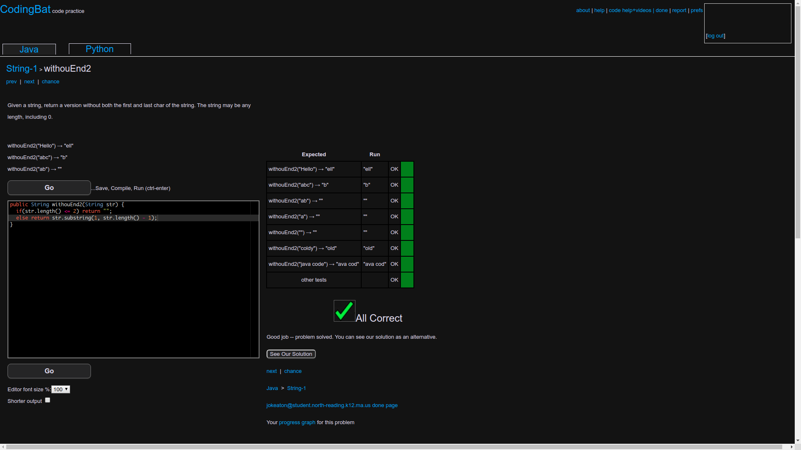Click the chance link under withouEnd2
The height and width of the screenshot is (450, 801).
[50, 81]
